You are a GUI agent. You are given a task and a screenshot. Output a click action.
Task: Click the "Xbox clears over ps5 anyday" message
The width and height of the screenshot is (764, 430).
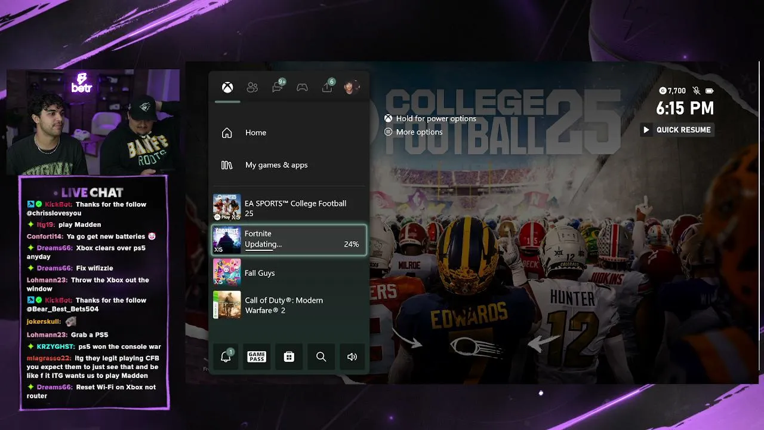[86, 252]
